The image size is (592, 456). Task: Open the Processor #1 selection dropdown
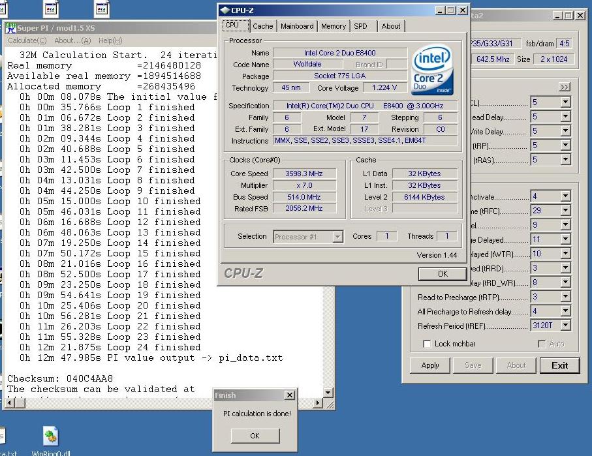[338, 237]
